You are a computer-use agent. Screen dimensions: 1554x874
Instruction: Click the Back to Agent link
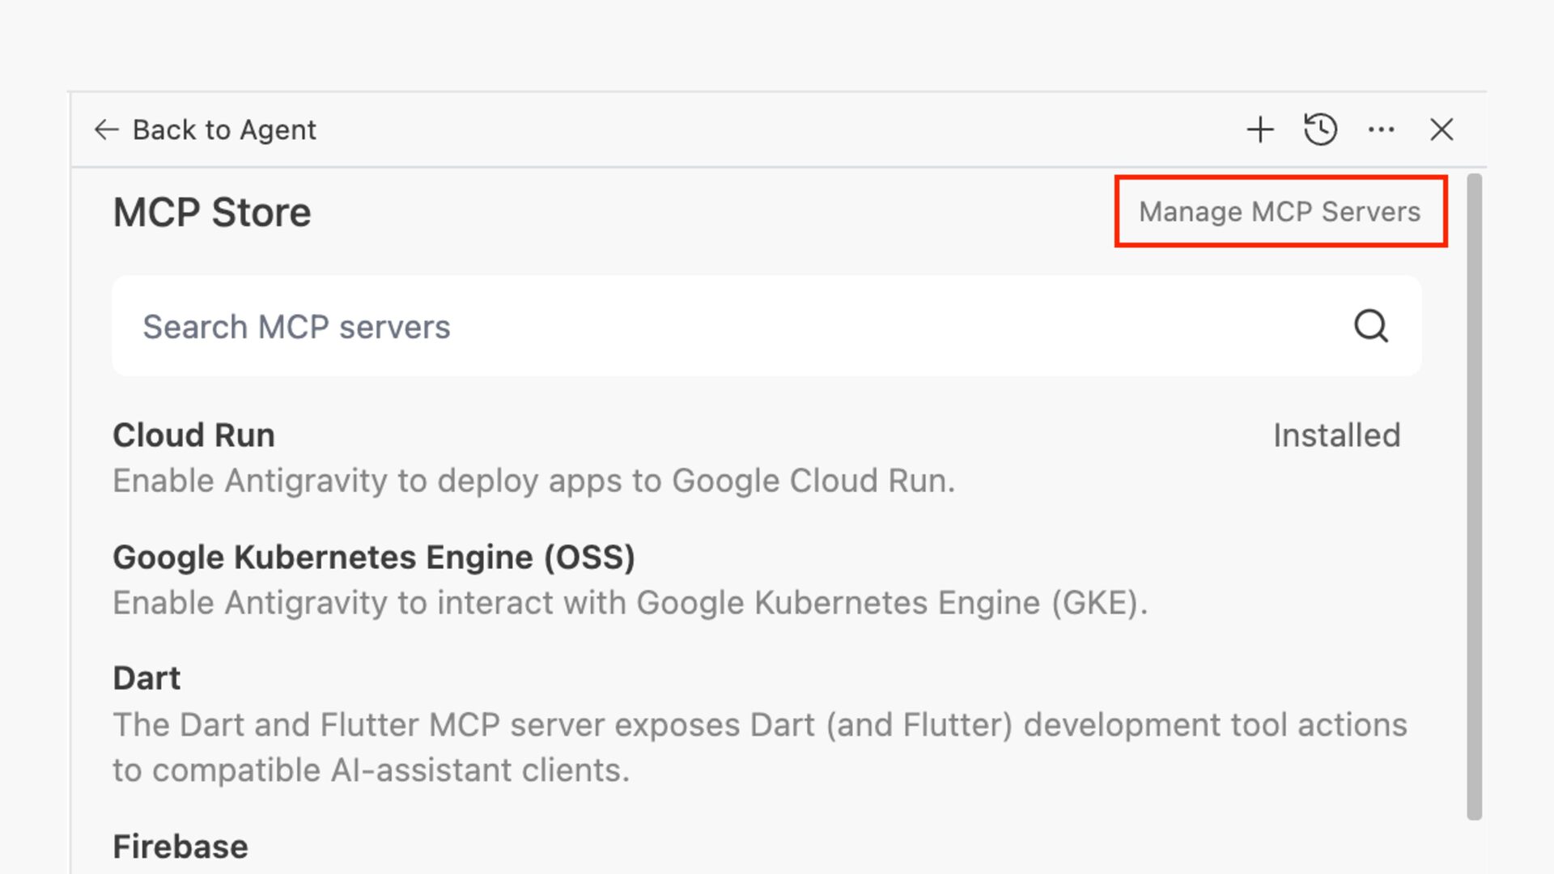224,129
